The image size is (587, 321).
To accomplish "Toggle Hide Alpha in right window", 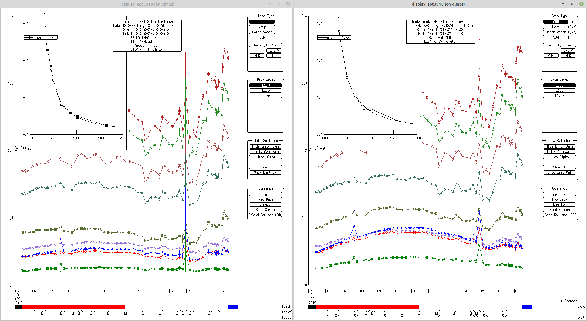I will point(559,157).
